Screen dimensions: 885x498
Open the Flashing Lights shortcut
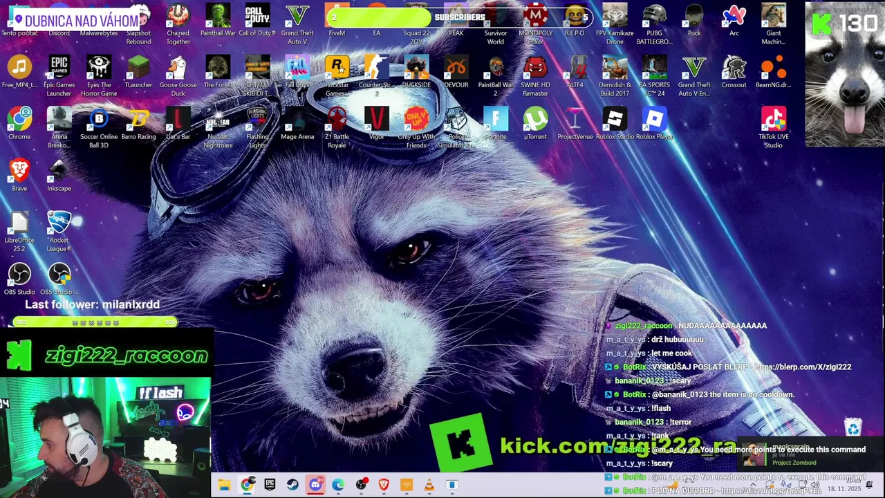[x=257, y=128]
